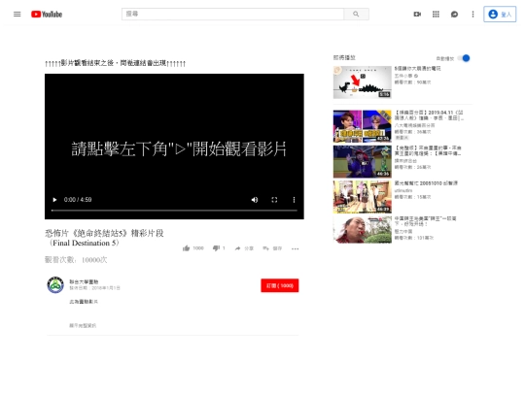This screenshot has height=393, width=525.
Task: Open more actions ellipsis below the video
Action: pyautogui.click(x=295, y=248)
